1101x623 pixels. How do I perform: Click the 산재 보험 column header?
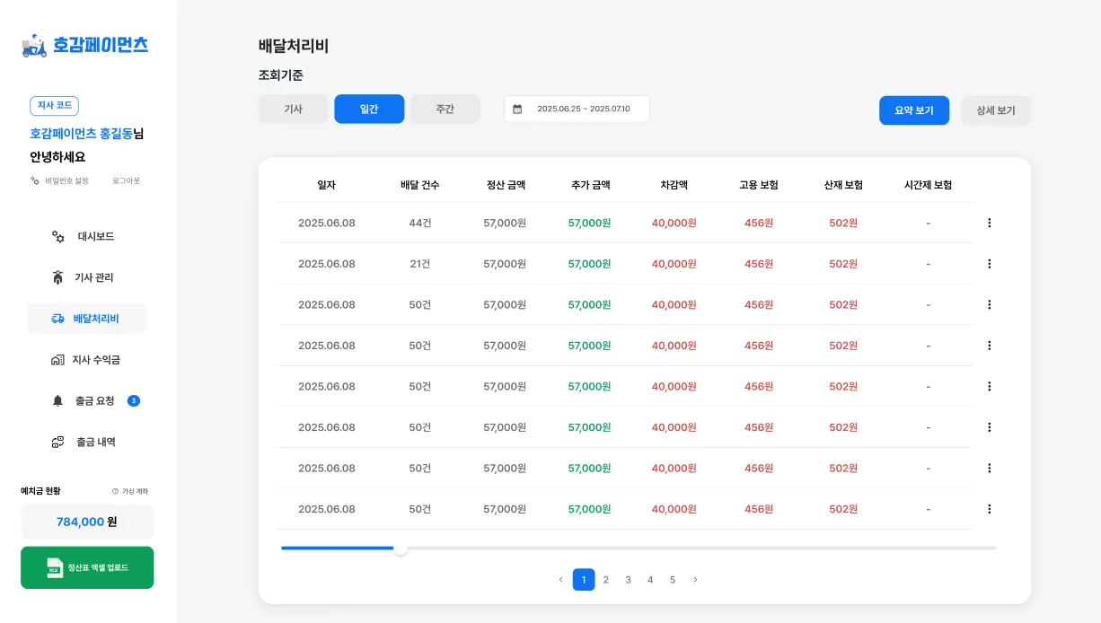[843, 185]
